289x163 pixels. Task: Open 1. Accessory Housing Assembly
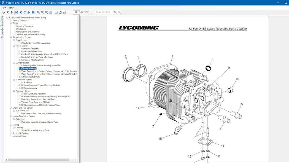pyautogui.click(x=33, y=94)
